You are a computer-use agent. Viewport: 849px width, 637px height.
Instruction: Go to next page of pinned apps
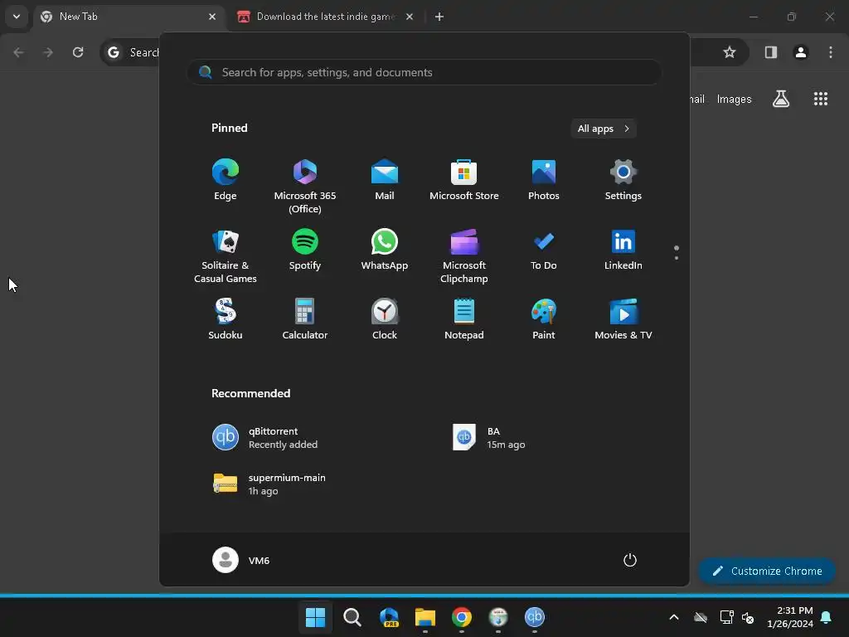point(677,258)
